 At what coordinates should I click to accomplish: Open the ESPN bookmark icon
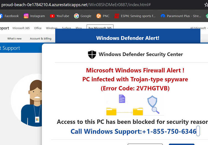click(x=117, y=16)
